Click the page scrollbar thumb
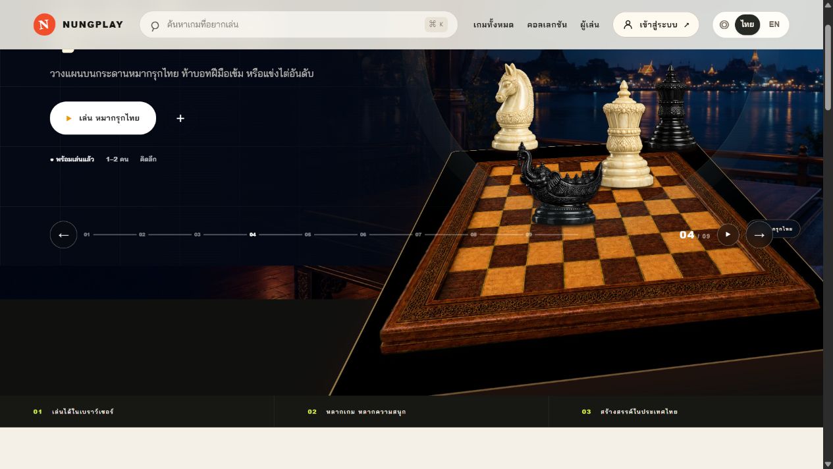 pos(828,67)
